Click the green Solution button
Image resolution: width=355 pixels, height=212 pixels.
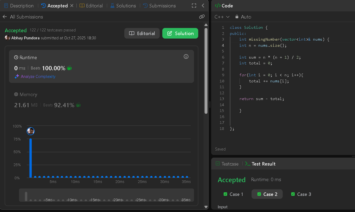(180, 33)
